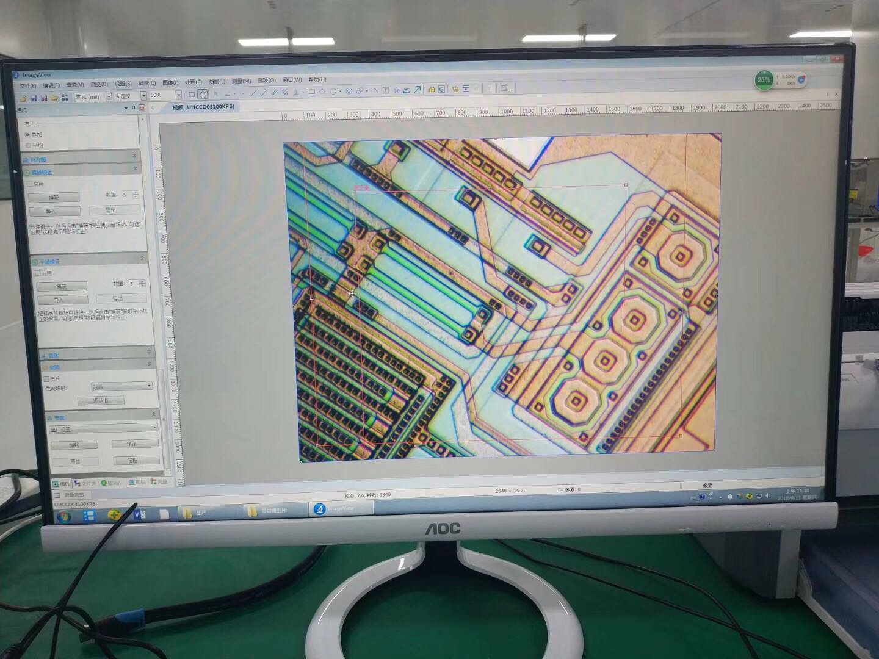Switch to the 测量 bottom tab

[159, 481]
